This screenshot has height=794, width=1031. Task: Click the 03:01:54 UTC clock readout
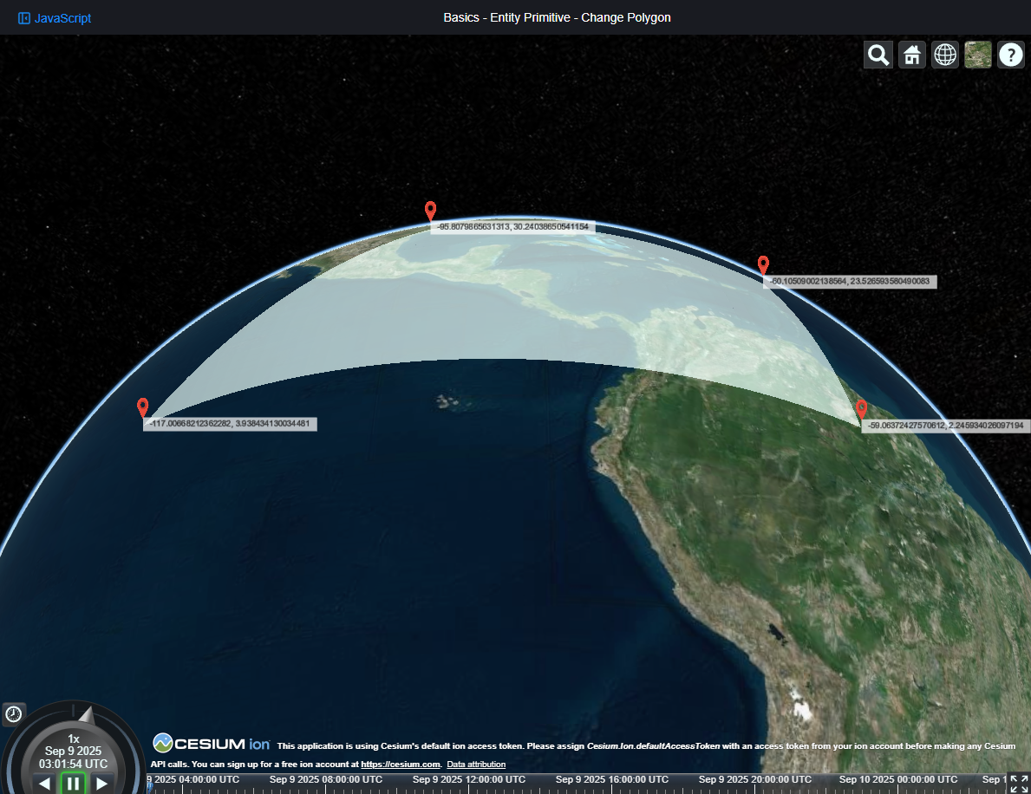(x=73, y=764)
